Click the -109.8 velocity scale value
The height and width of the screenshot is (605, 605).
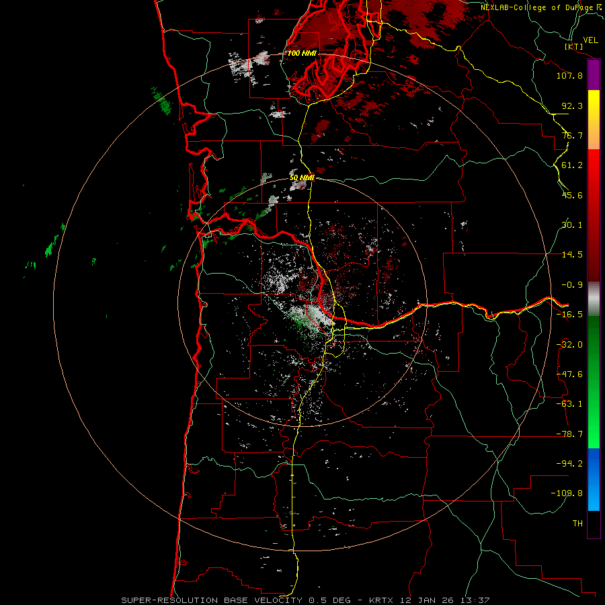pos(567,493)
